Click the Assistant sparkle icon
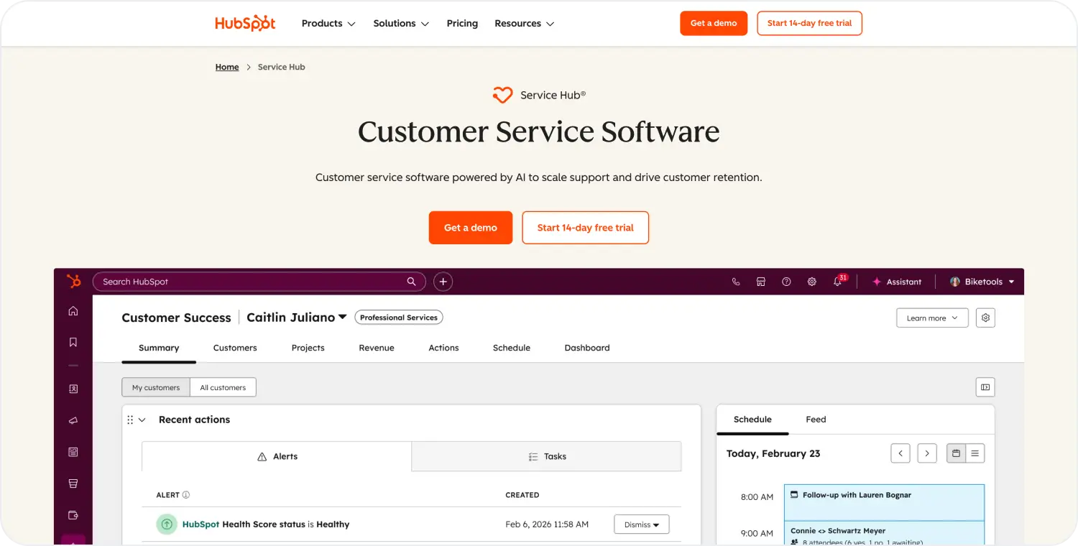The image size is (1078, 546). (x=877, y=282)
